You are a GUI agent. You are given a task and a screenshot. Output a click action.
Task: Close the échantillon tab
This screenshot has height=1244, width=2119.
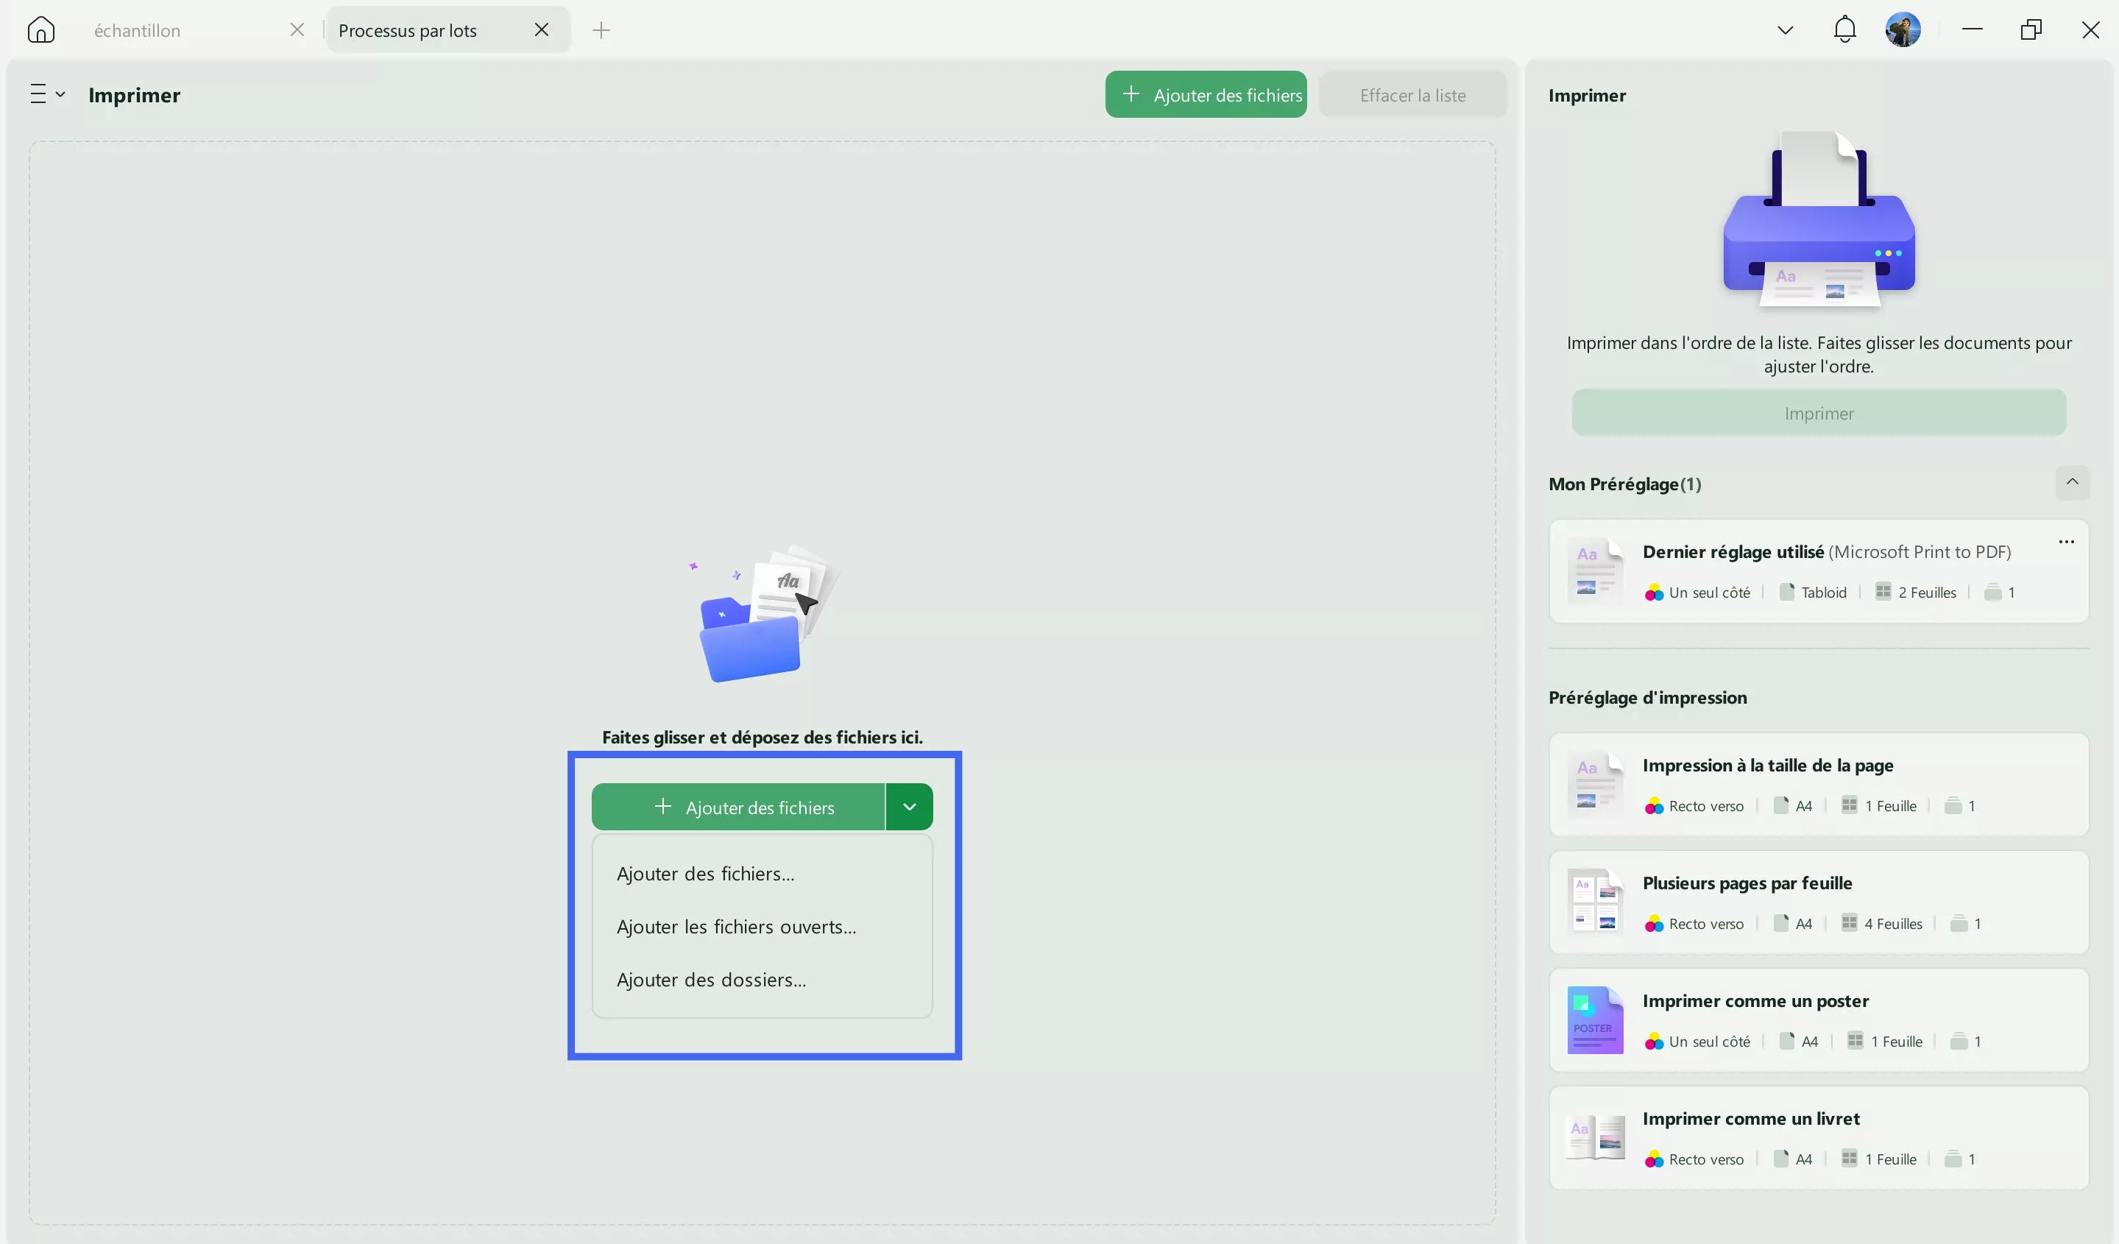297,30
